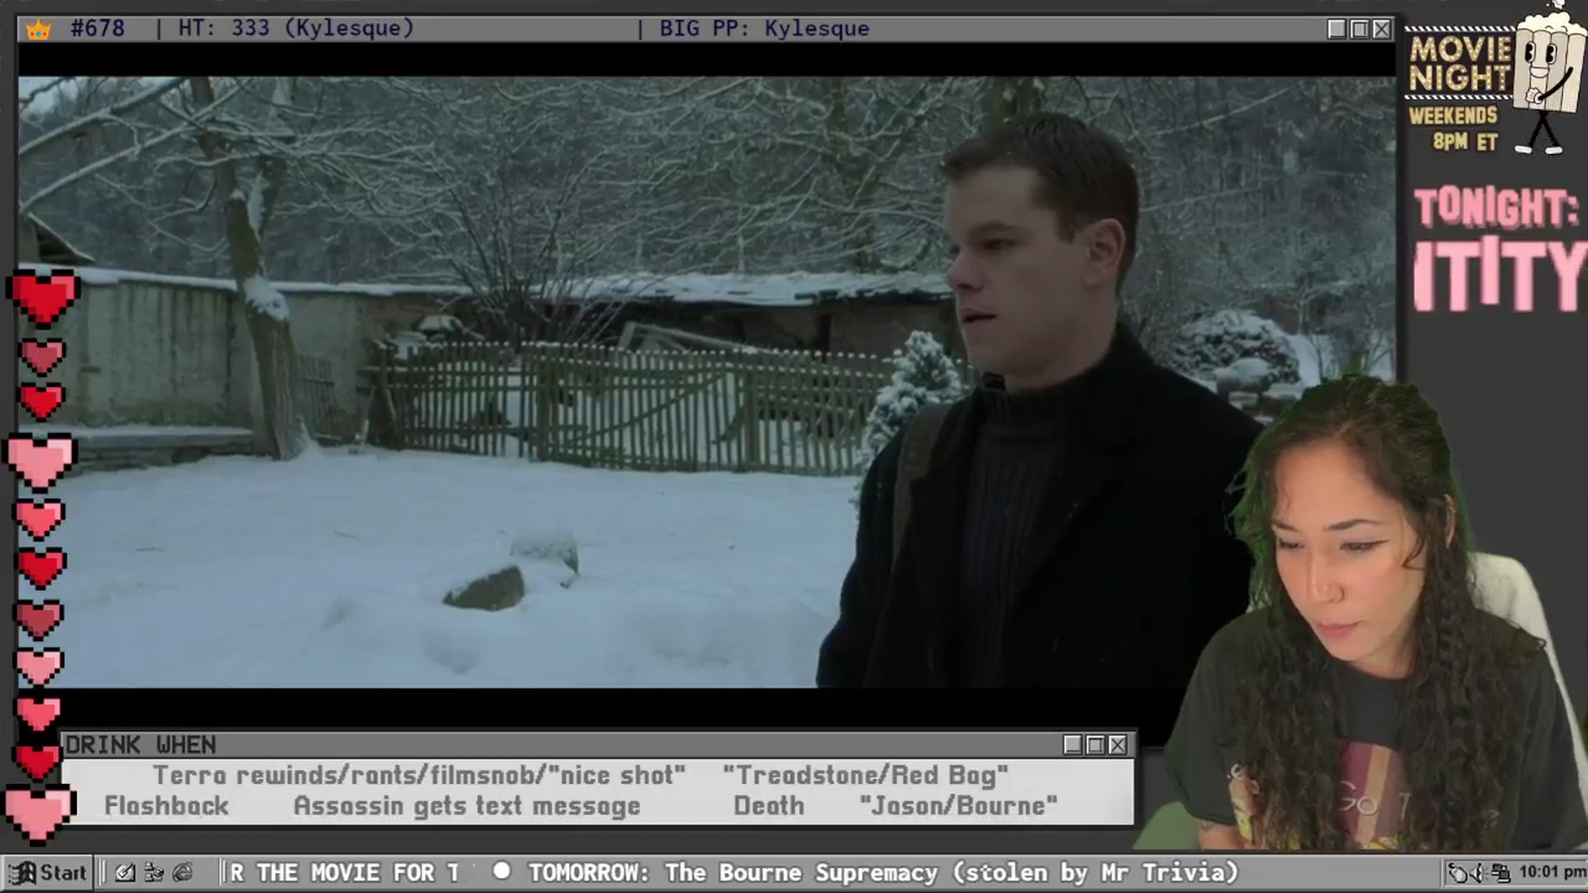Image resolution: width=1588 pixels, height=893 pixels.
Task: Click the tray icon left of the speaker
Action: coord(1459,873)
